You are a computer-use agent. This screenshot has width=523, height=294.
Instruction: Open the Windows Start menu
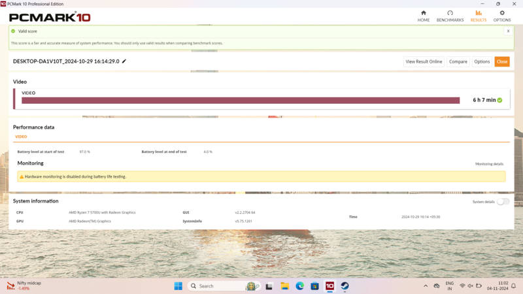[178, 286]
